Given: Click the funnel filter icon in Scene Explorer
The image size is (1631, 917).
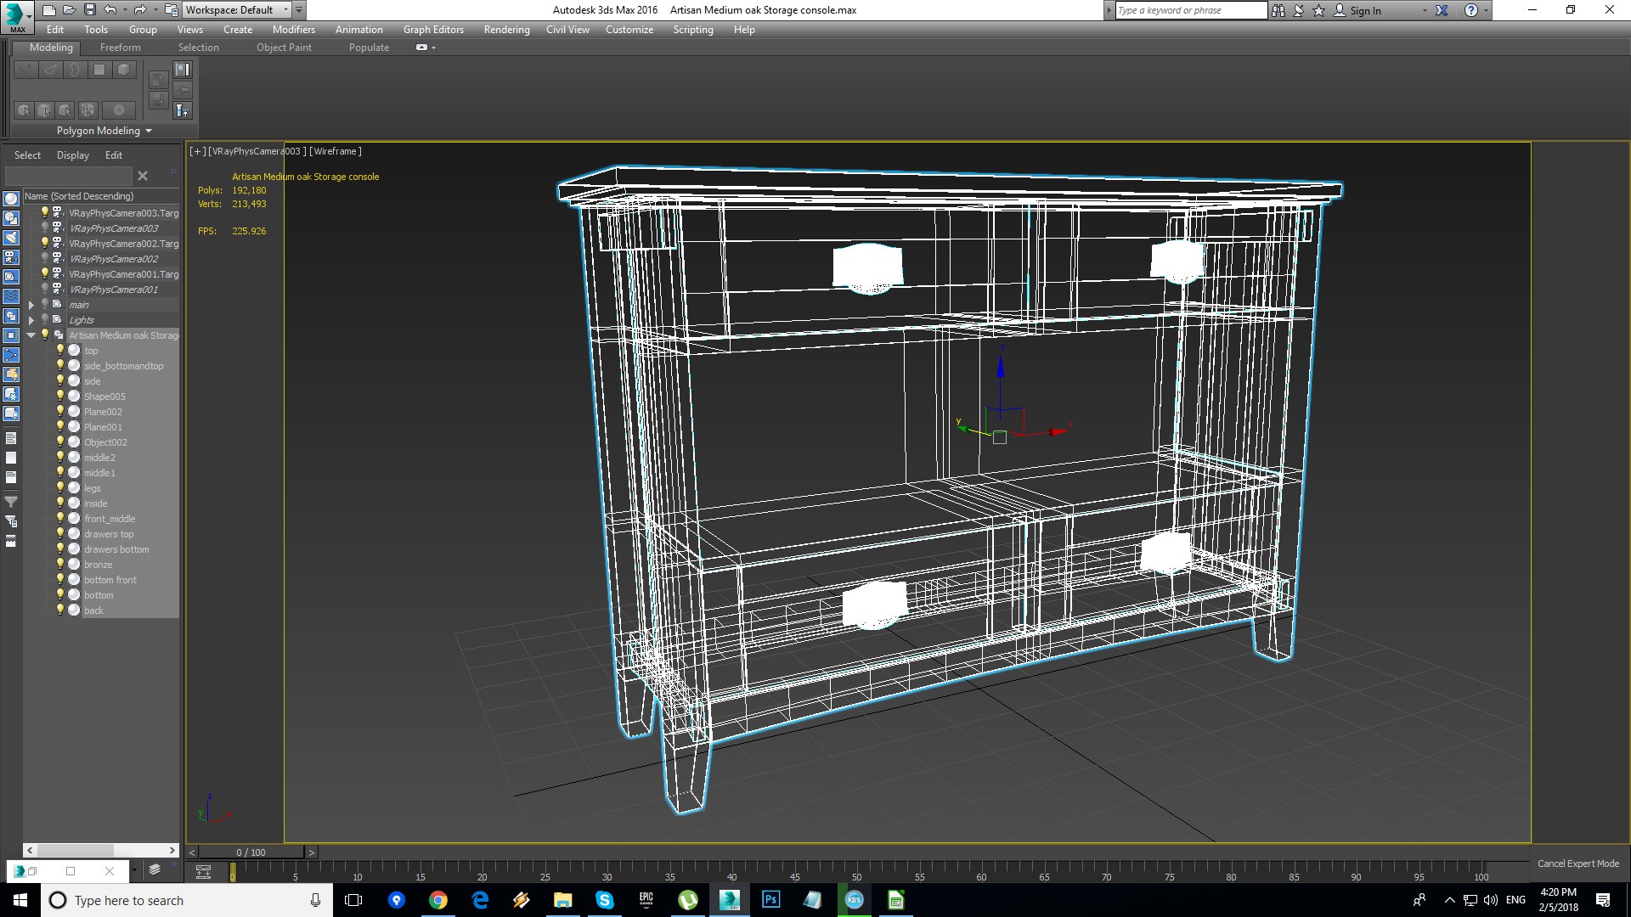Looking at the screenshot, I should tap(11, 503).
